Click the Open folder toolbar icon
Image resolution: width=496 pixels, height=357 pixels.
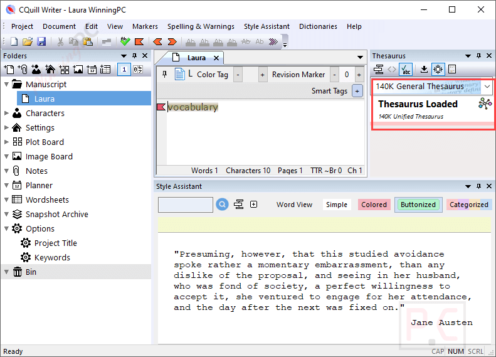(28, 41)
